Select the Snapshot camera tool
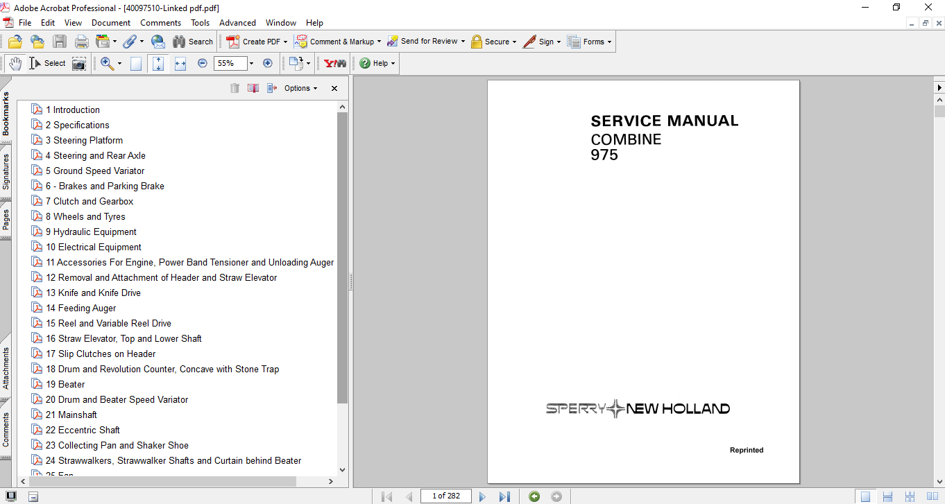 [79, 64]
